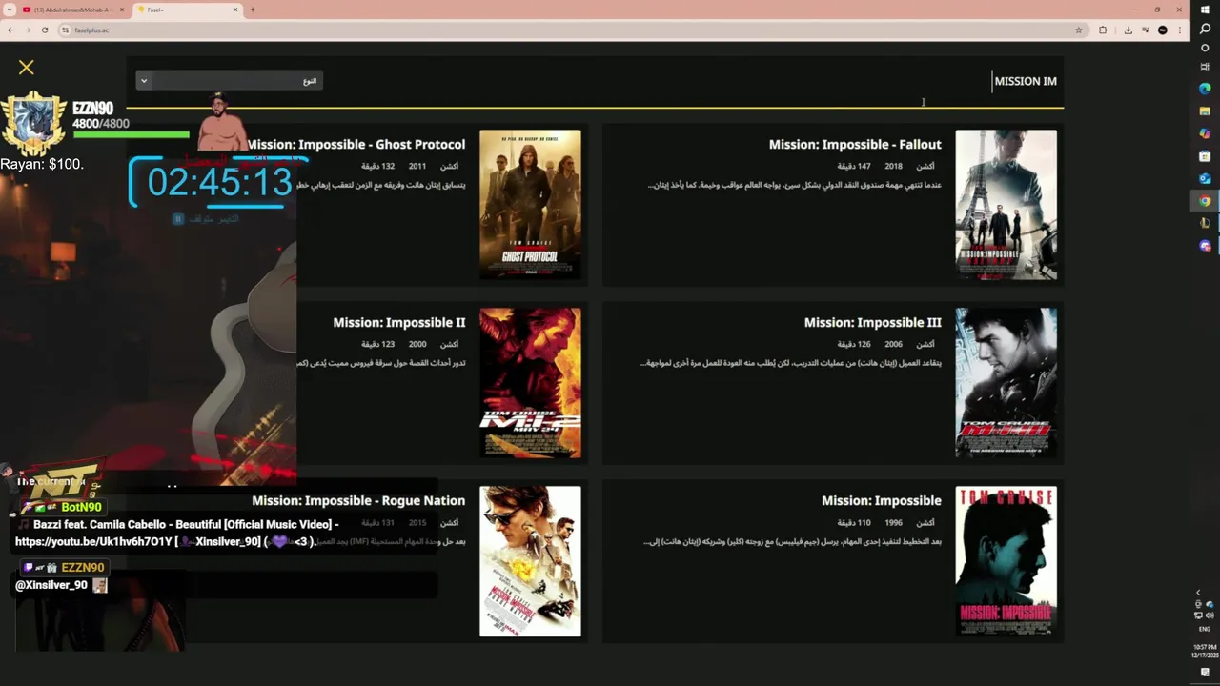Go back to the previous page
The image size is (1220, 686).
pos(10,30)
